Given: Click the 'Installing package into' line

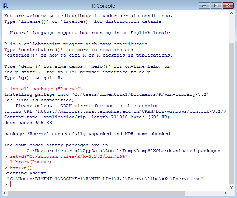Looking at the screenshot, I should (106, 94).
